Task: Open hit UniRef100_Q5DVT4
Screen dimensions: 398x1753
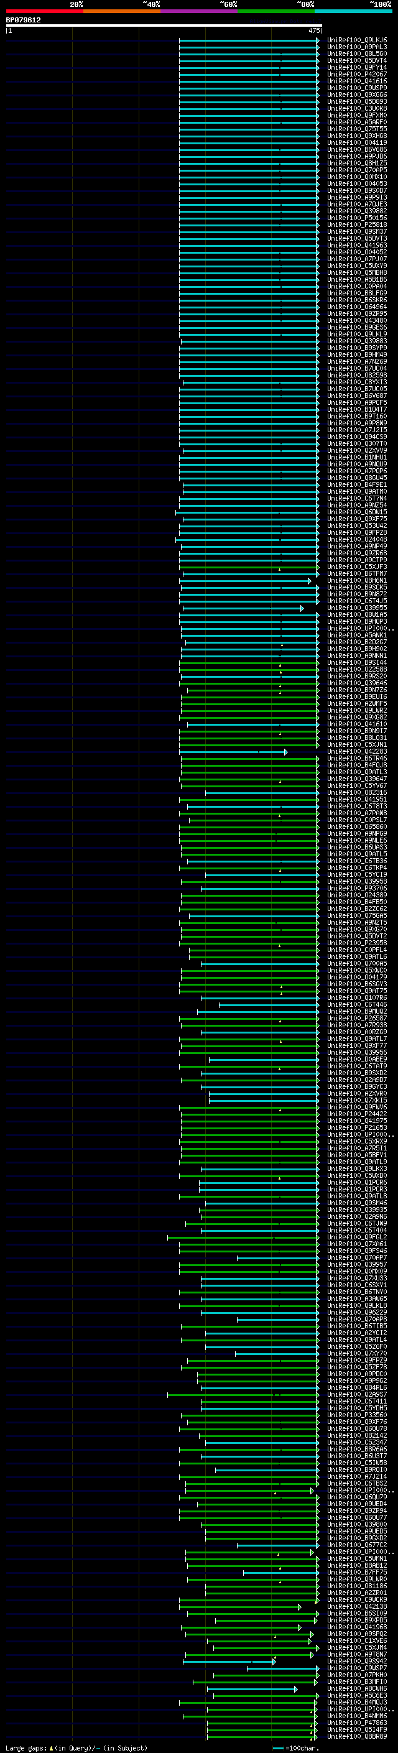Action: click(356, 60)
